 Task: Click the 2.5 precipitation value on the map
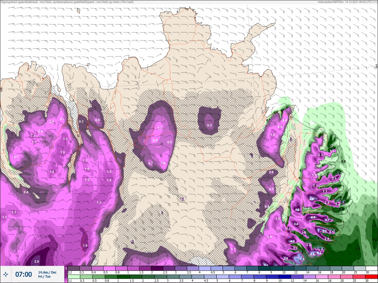tap(320, 155)
